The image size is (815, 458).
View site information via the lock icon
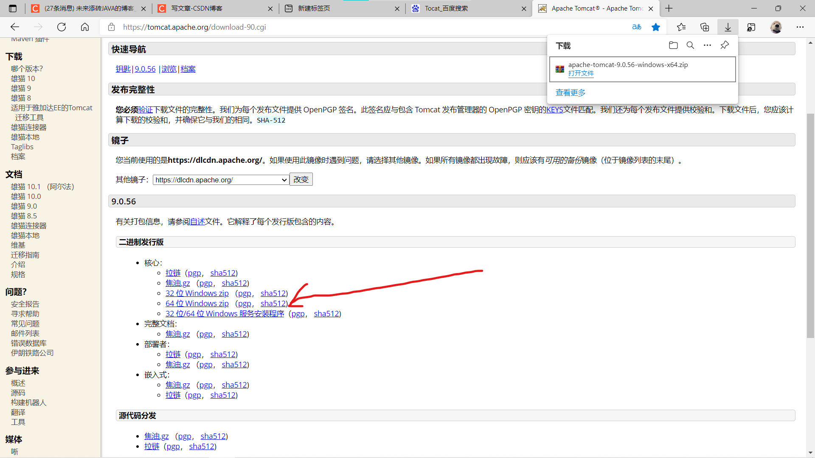(111, 27)
